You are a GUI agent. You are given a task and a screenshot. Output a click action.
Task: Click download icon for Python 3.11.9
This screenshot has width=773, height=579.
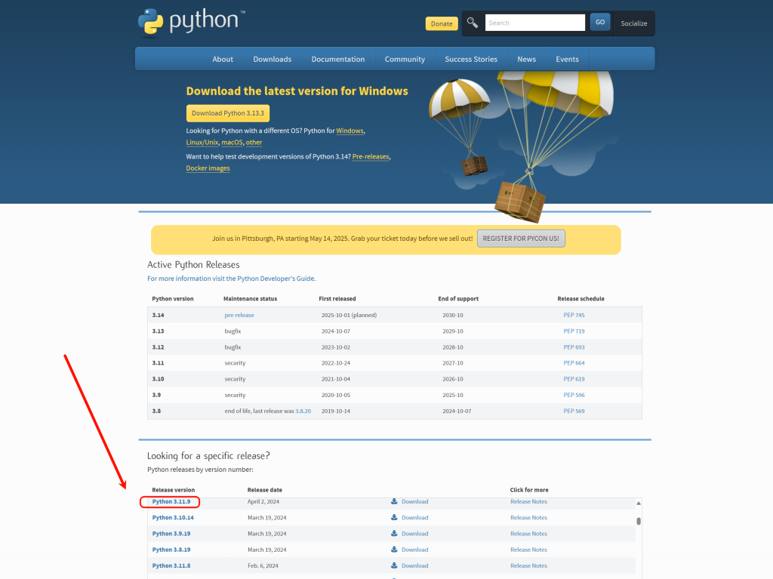pos(394,501)
